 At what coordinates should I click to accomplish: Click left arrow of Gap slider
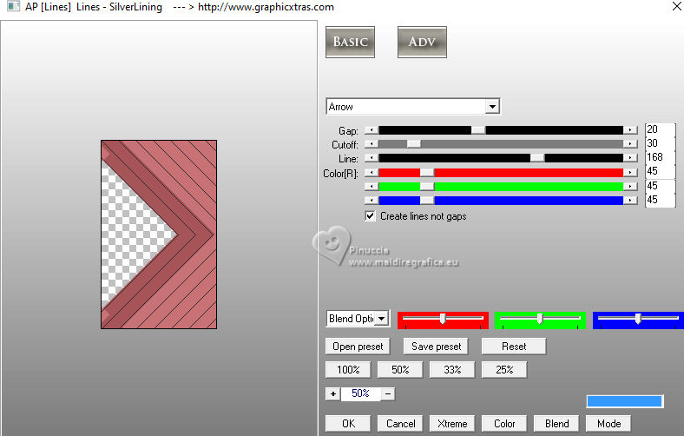click(x=372, y=130)
